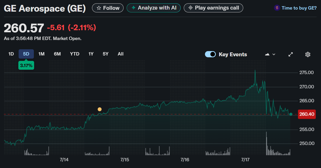Click the yellow key event marker on chart
Image resolution: width=321 pixels, height=168 pixels.
100,109
